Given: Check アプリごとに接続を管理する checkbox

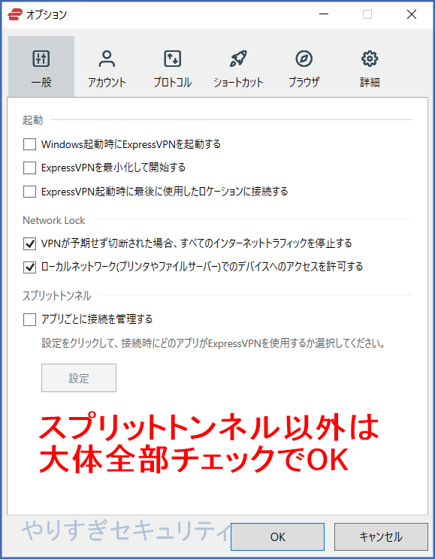Looking at the screenshot, I should tap(29, 319).
